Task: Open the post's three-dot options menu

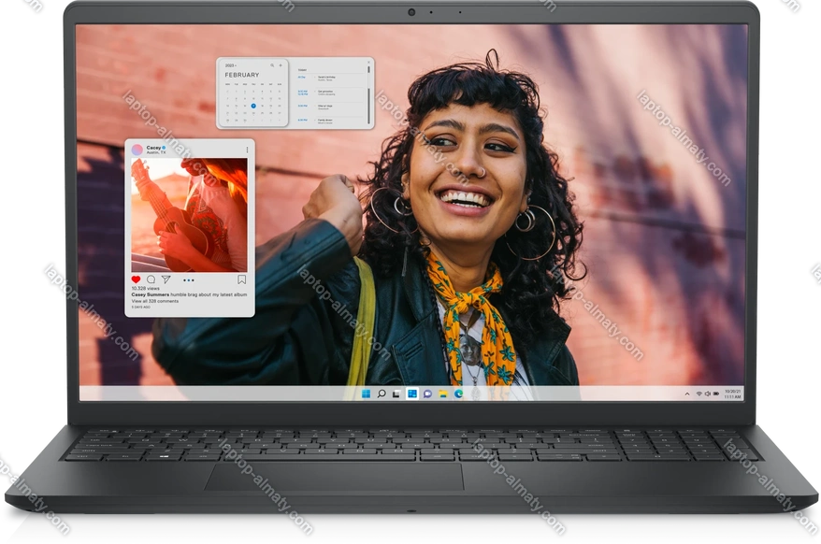Action: point(247,150)
